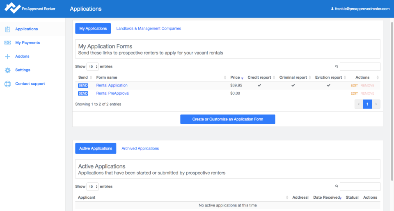
Task: Click the user profile icon beside email
Action: click(x=332, y=9)
